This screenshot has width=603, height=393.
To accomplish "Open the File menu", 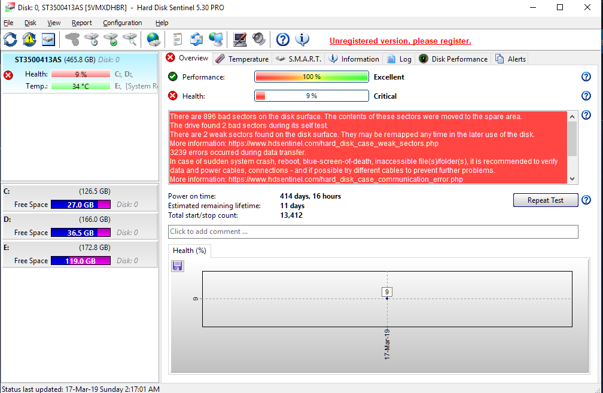I will [x=8, y=23].
